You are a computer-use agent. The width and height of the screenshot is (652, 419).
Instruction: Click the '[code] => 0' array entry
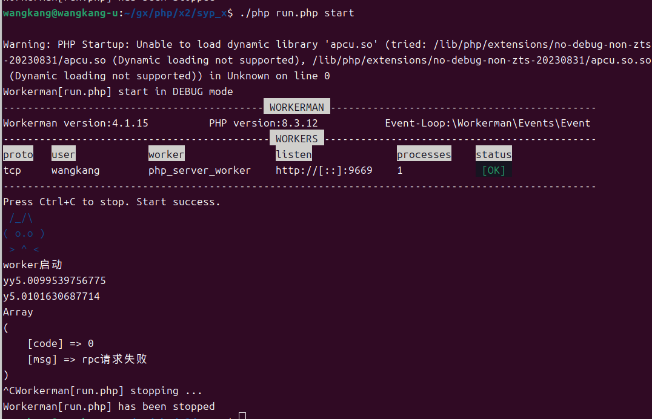coord(61,344)
